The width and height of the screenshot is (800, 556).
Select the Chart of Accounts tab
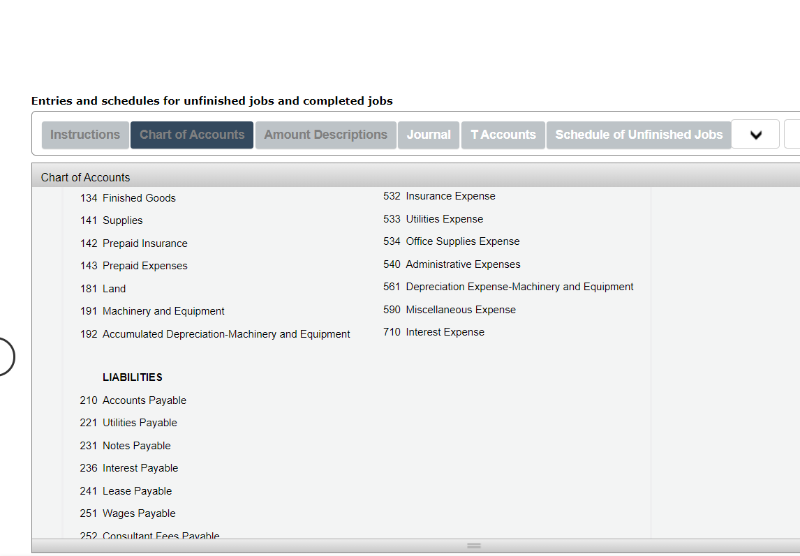[192, 135]
